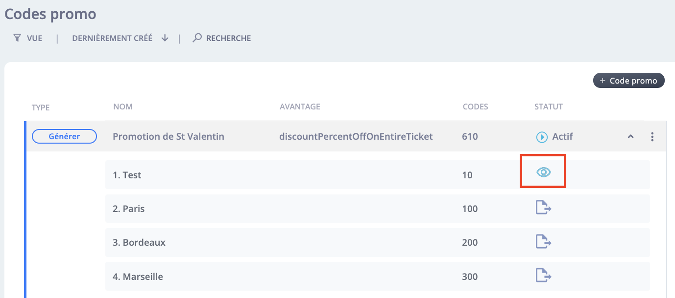The height and width of the screenshot is (298, 675).
Task: Click the eye icon on Test row
Action: [543, 172]
